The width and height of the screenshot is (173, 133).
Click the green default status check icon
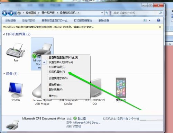tap(75, 118)
